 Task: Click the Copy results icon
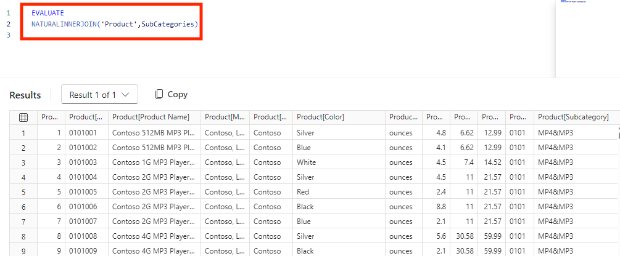tap(159, 94)
